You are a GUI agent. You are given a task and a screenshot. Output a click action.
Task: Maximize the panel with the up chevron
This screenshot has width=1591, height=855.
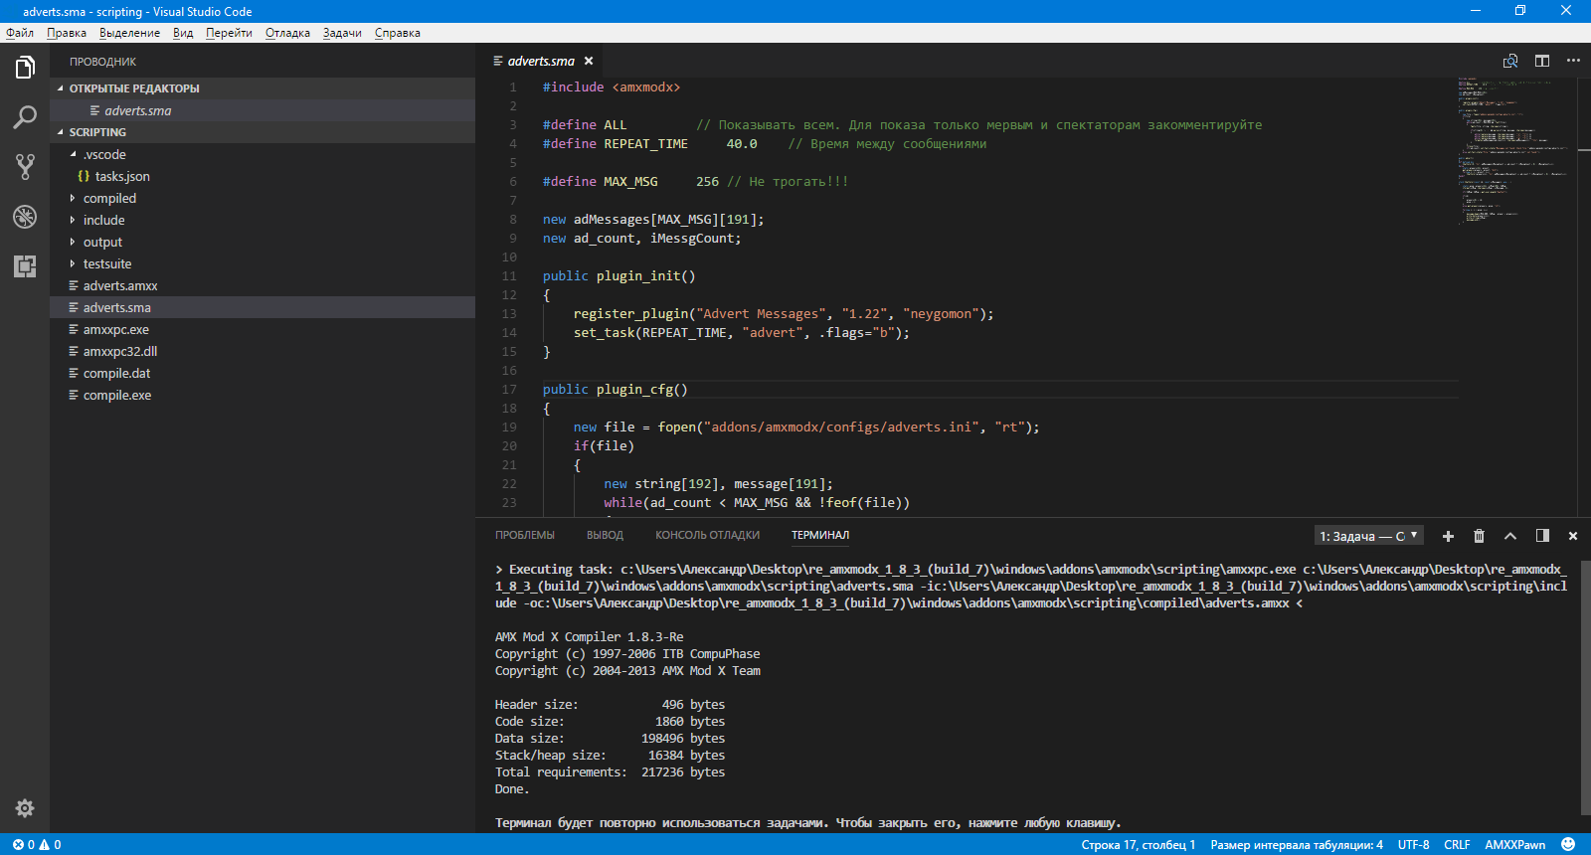tap(1510, 536)
